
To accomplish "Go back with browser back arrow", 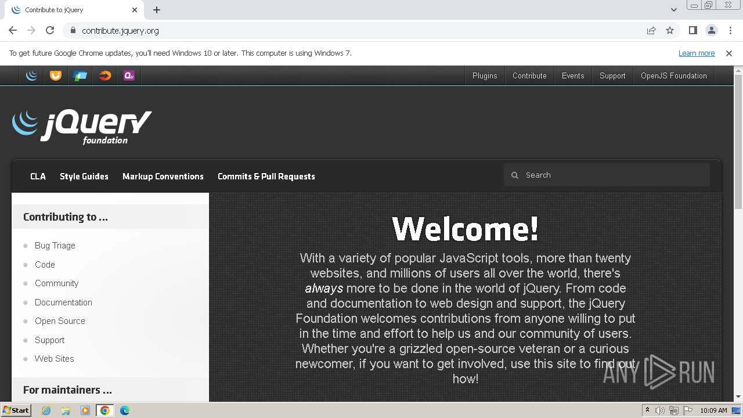I will (x=13, y=31).
